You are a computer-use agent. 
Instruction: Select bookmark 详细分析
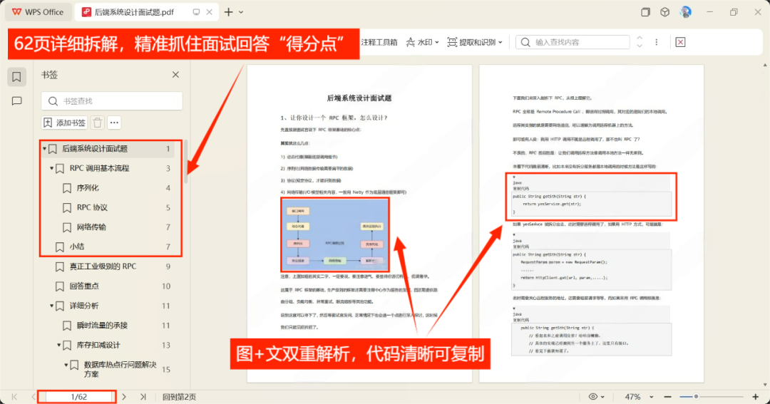(x=84, y=306)
